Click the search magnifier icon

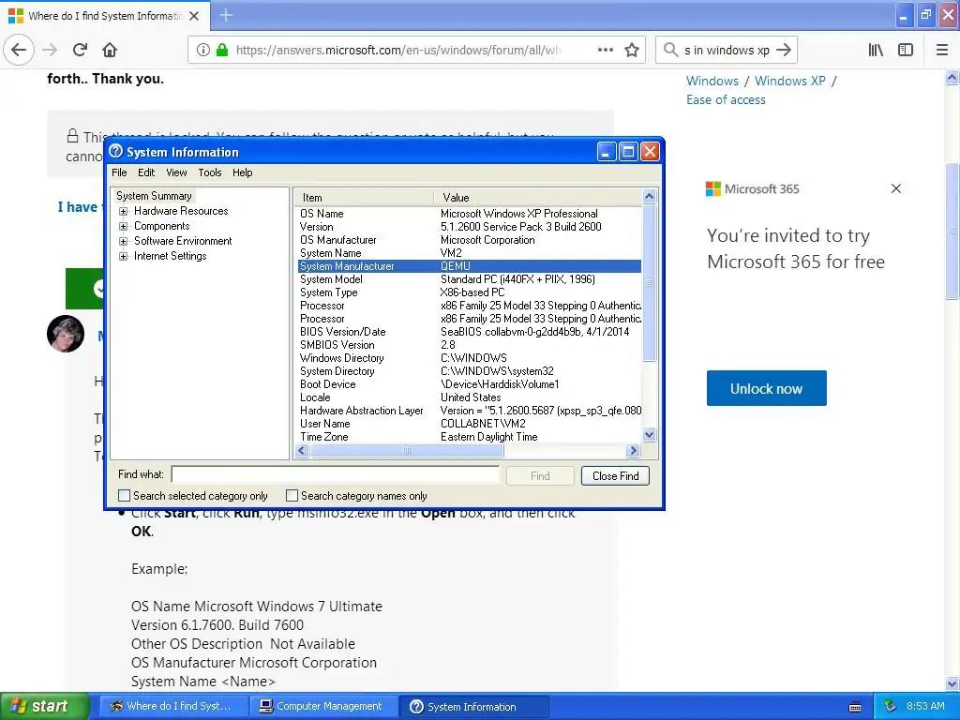point(670,50)
